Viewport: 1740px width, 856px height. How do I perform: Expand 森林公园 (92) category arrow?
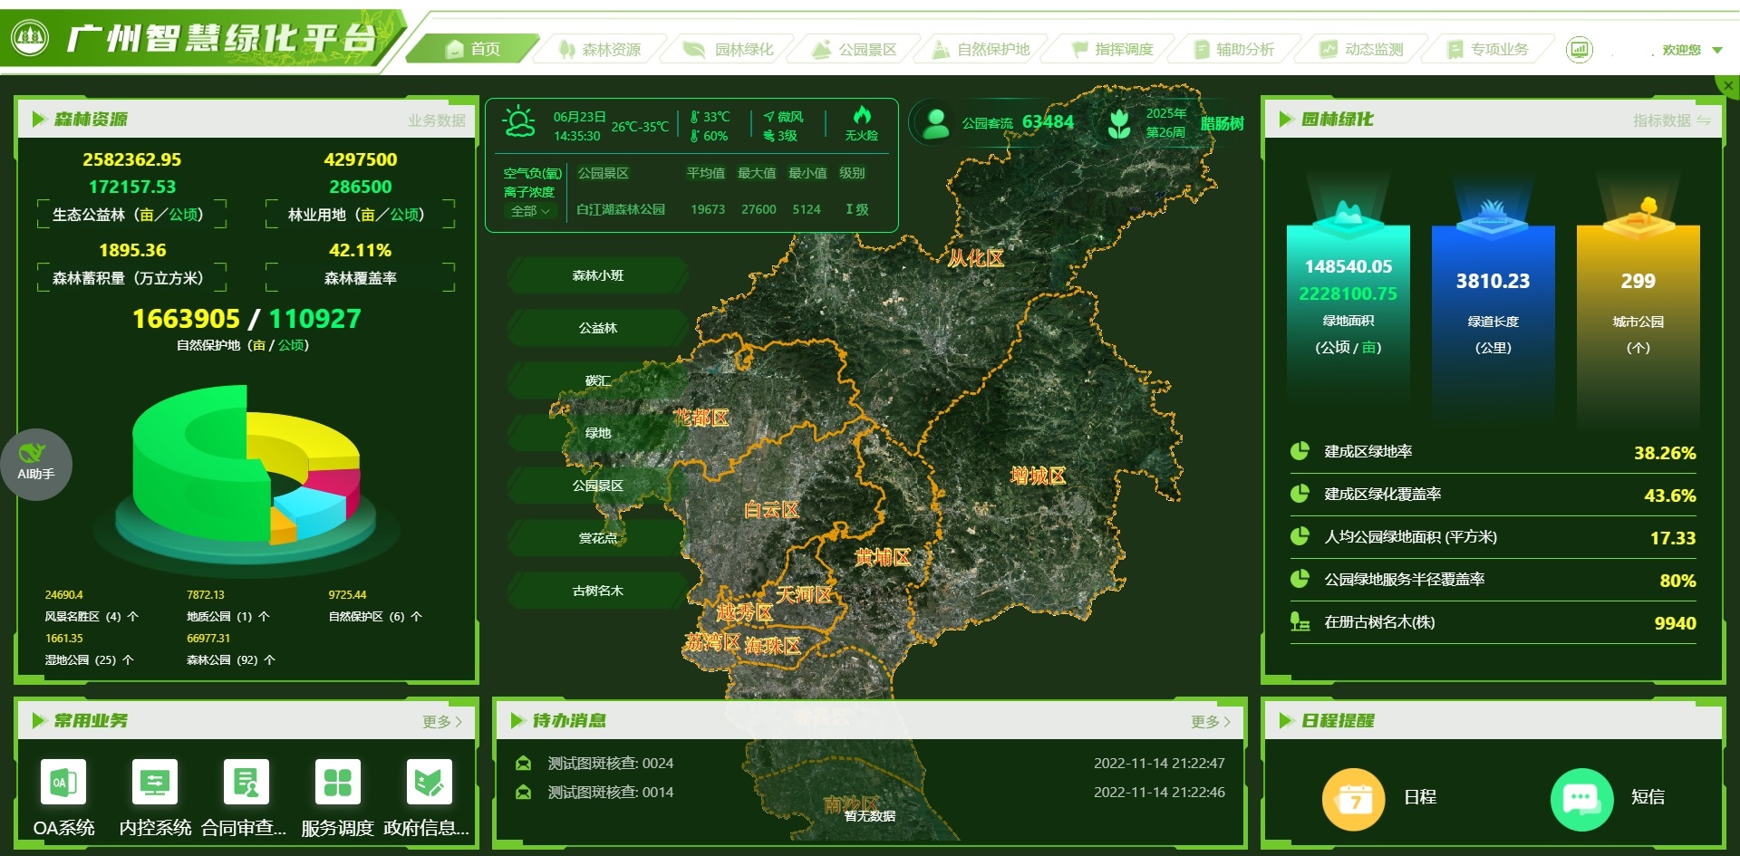point(269,660)
